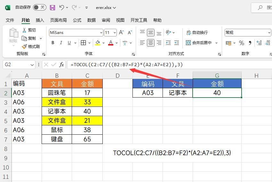272x182 pixels.
Task: Decrease the indent
Action: click(x=168, y=43)
